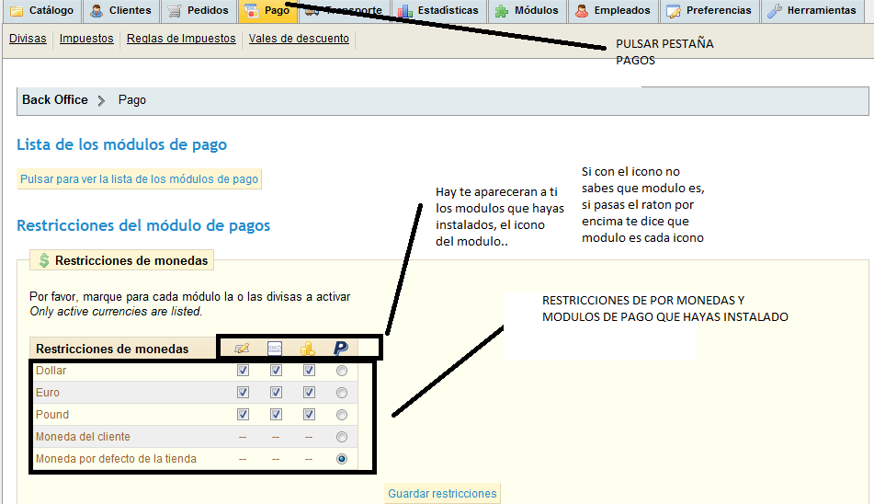Click the green dollar sign legend icon
874x504 pixels.
(44, 260)
